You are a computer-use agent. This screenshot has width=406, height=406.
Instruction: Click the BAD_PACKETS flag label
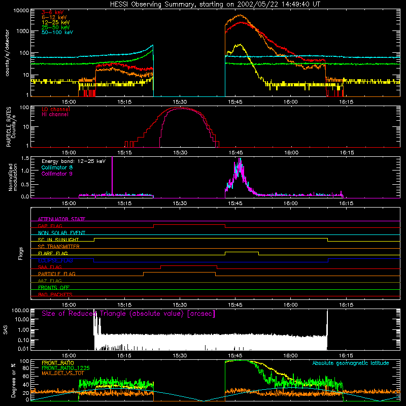tap(55, 294)
